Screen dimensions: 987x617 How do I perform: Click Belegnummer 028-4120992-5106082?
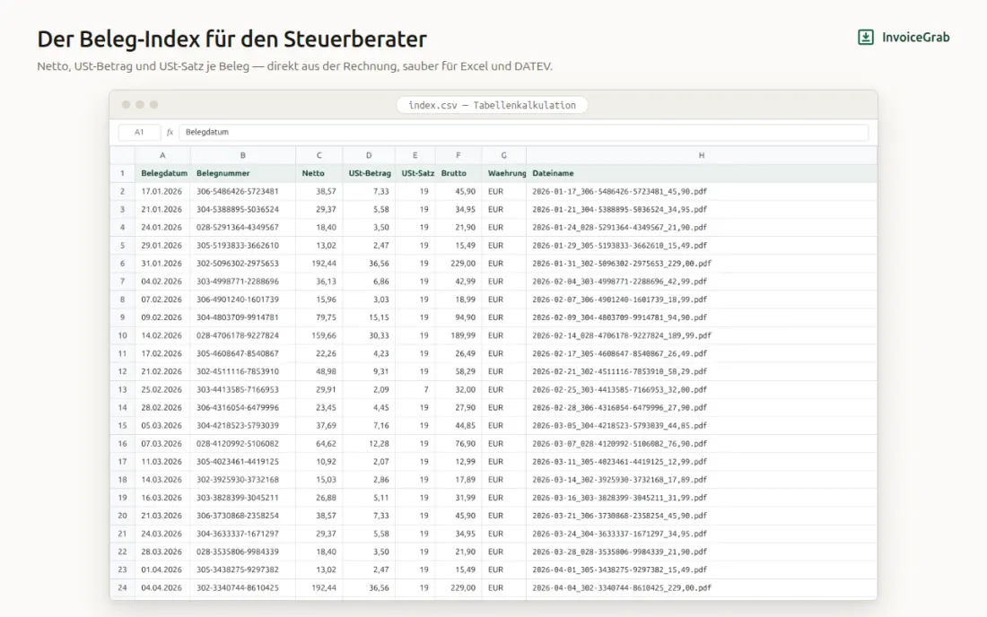point(243,443)
